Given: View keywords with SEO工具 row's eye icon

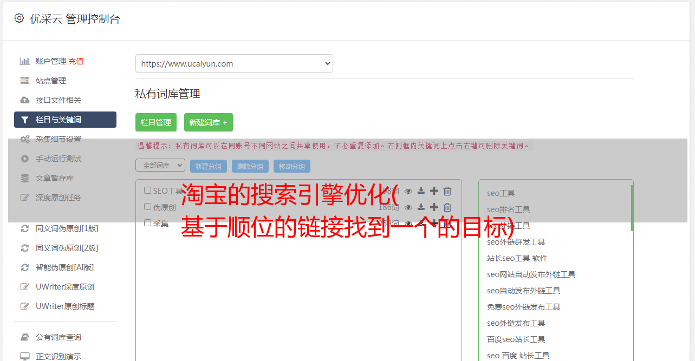Looking at the screenshot, I should (408, 191).
